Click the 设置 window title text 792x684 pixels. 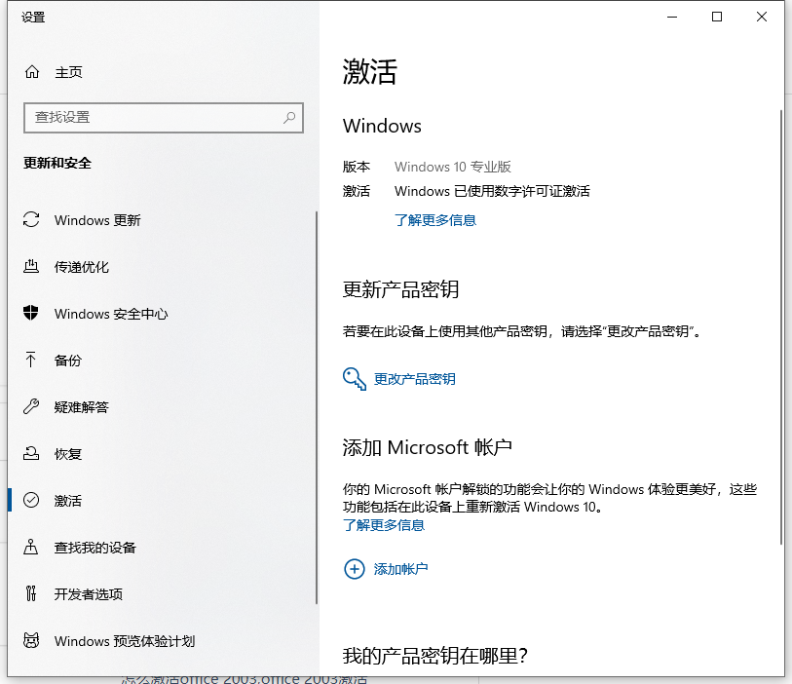pyautogui.click(x=33, y=18)
